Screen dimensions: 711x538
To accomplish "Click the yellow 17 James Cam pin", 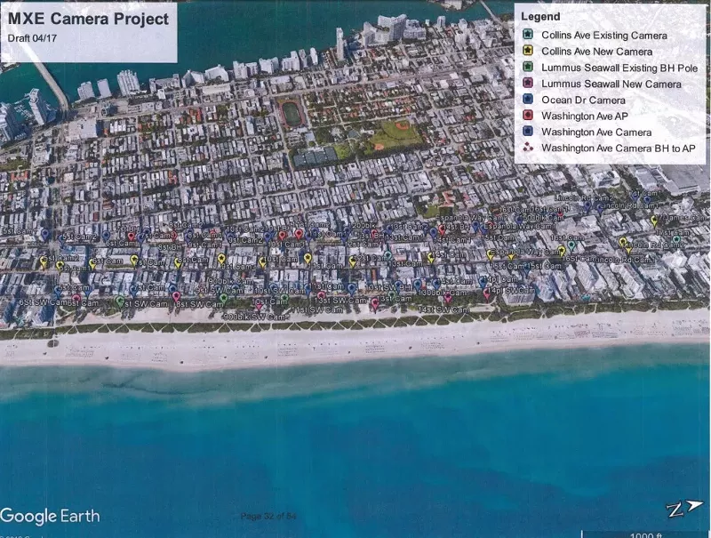I will (654, 221).
